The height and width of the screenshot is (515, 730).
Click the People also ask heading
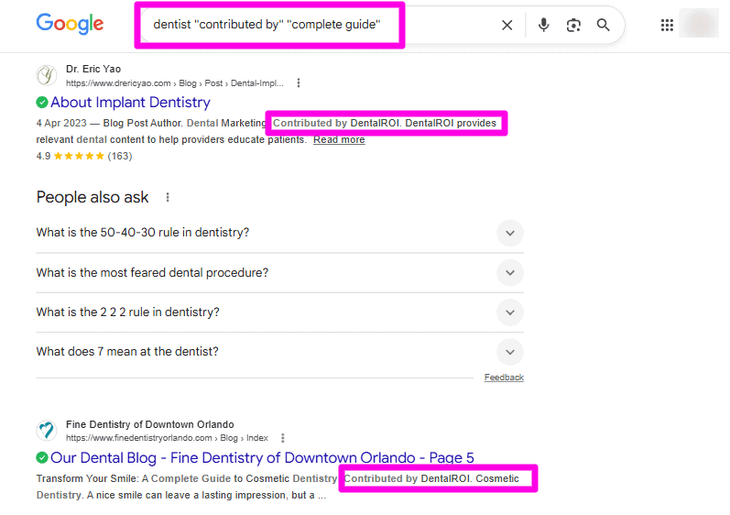pos(93,197)
